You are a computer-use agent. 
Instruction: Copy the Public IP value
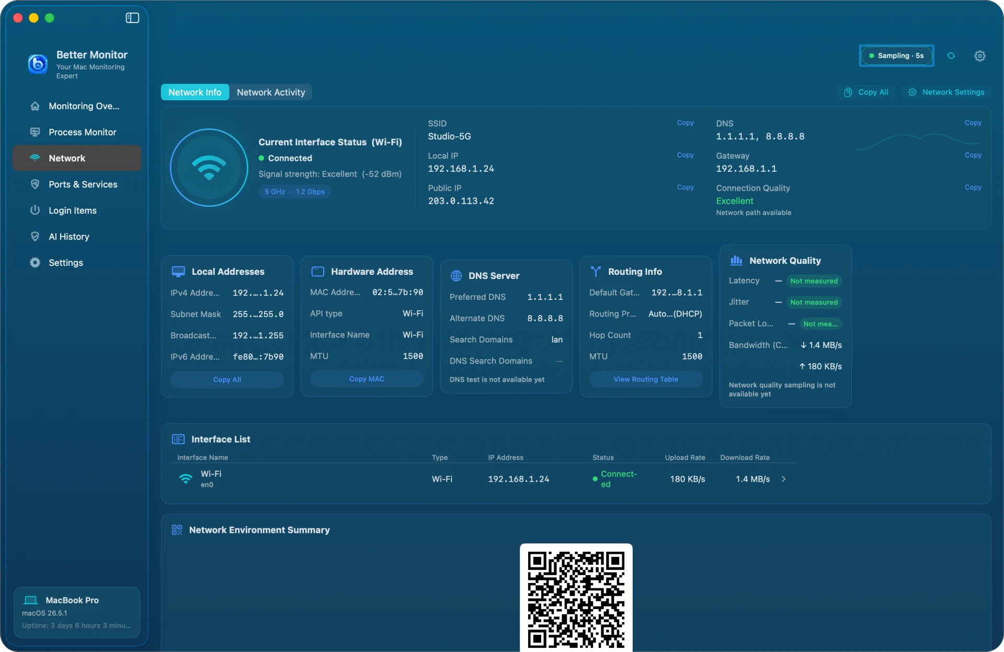pyautogui.click(x=685, y=188)
